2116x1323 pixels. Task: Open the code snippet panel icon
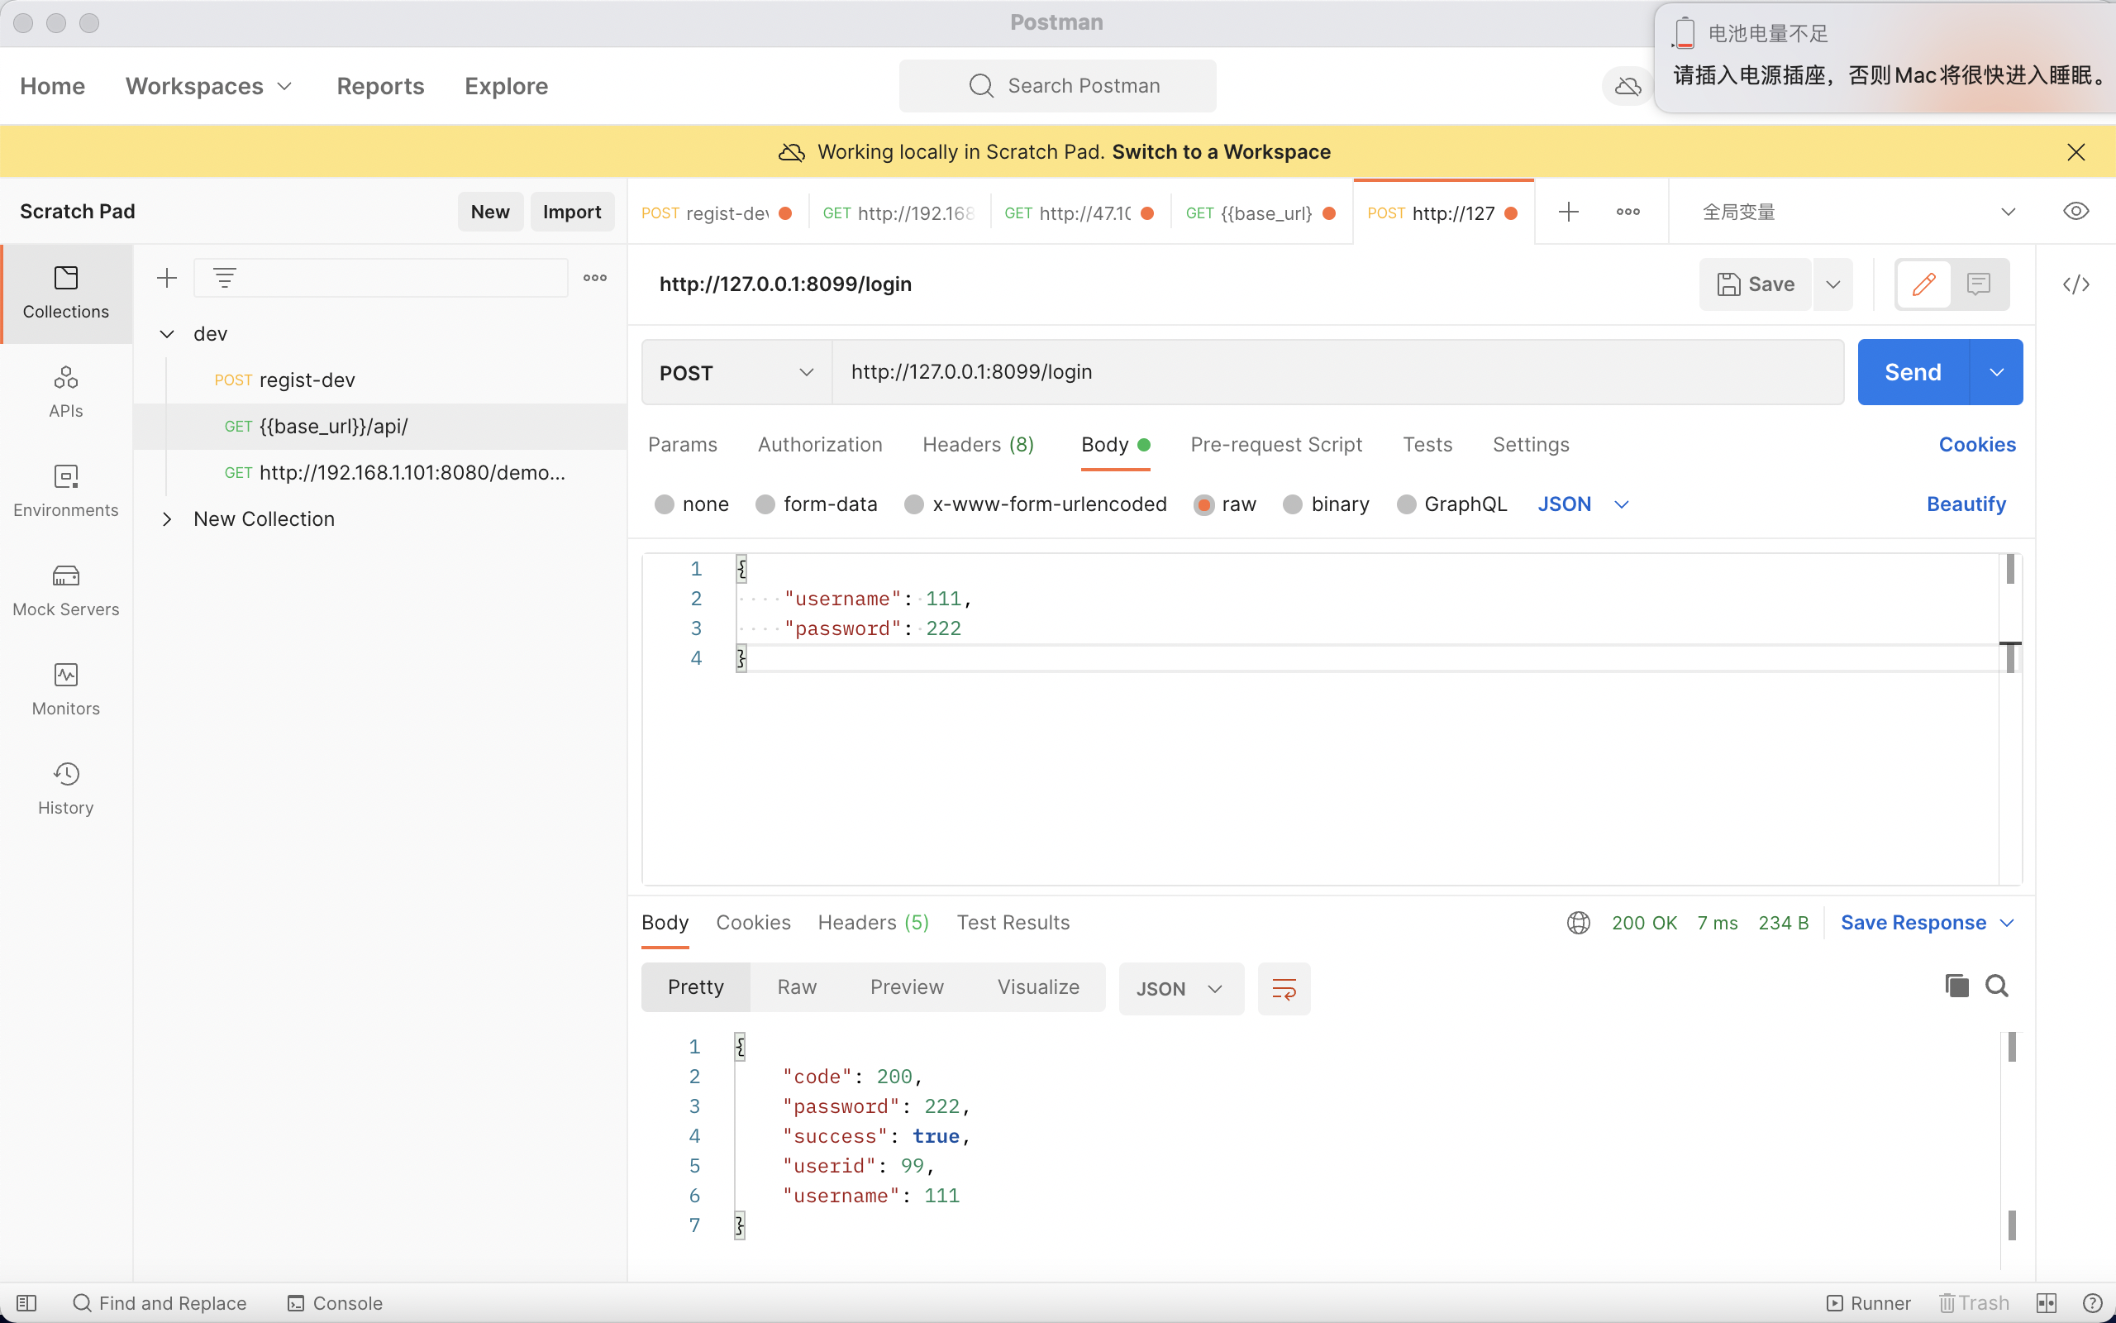(x=2075, y=284)
